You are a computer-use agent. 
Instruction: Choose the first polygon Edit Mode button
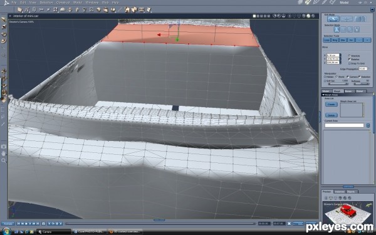333,19
